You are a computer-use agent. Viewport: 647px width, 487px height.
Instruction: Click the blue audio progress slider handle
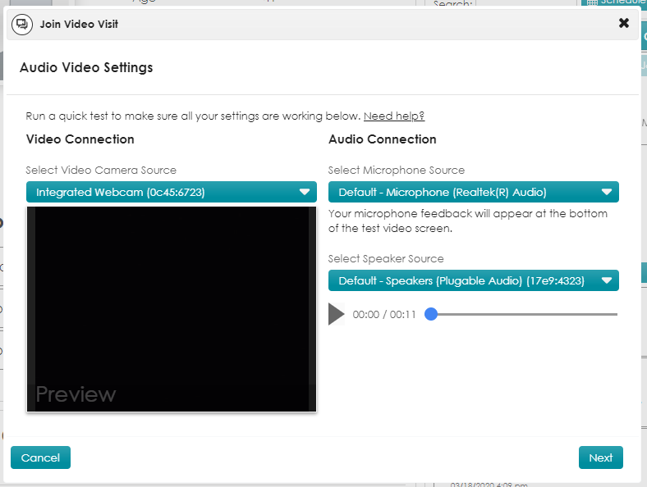(431, 314)
